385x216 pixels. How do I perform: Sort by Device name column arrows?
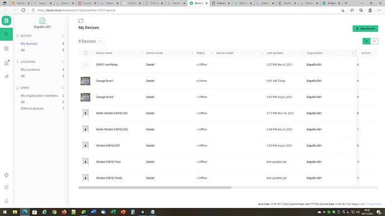[142, 53]
